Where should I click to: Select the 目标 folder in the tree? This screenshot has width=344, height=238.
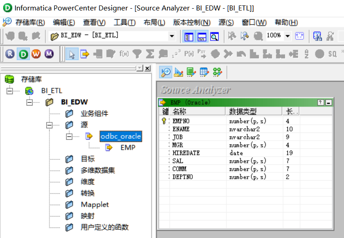88,159
